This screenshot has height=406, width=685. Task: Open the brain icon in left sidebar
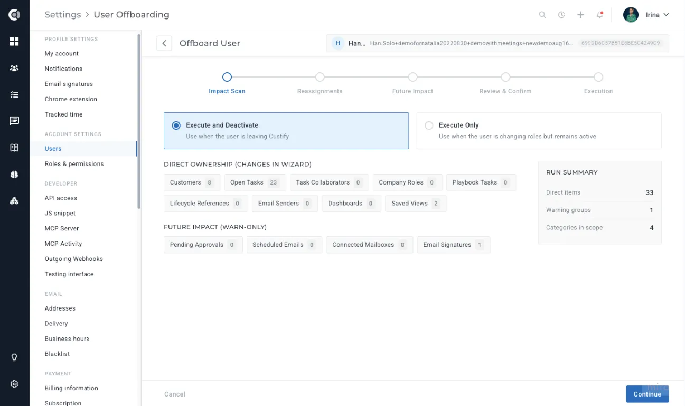point(14,174)
